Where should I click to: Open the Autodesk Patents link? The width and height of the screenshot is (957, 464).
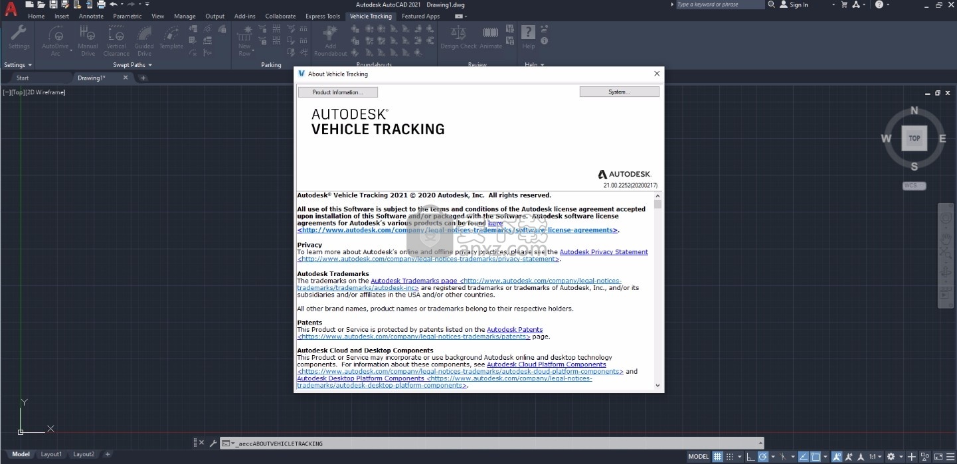515,329
